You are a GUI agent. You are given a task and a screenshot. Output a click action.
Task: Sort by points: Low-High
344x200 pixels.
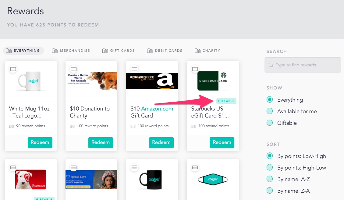270,156
